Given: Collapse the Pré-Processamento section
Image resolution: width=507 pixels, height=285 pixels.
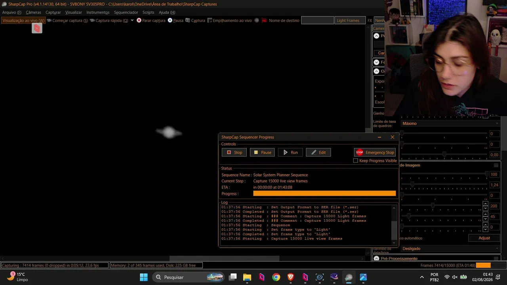Looking at the screenshot, I should point(376,258).
